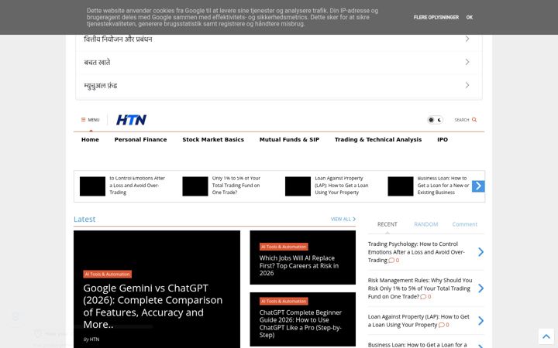Open recent post Risk Management Rules link
The height and width of the screenshot is (348, 558).
(420, 288)
